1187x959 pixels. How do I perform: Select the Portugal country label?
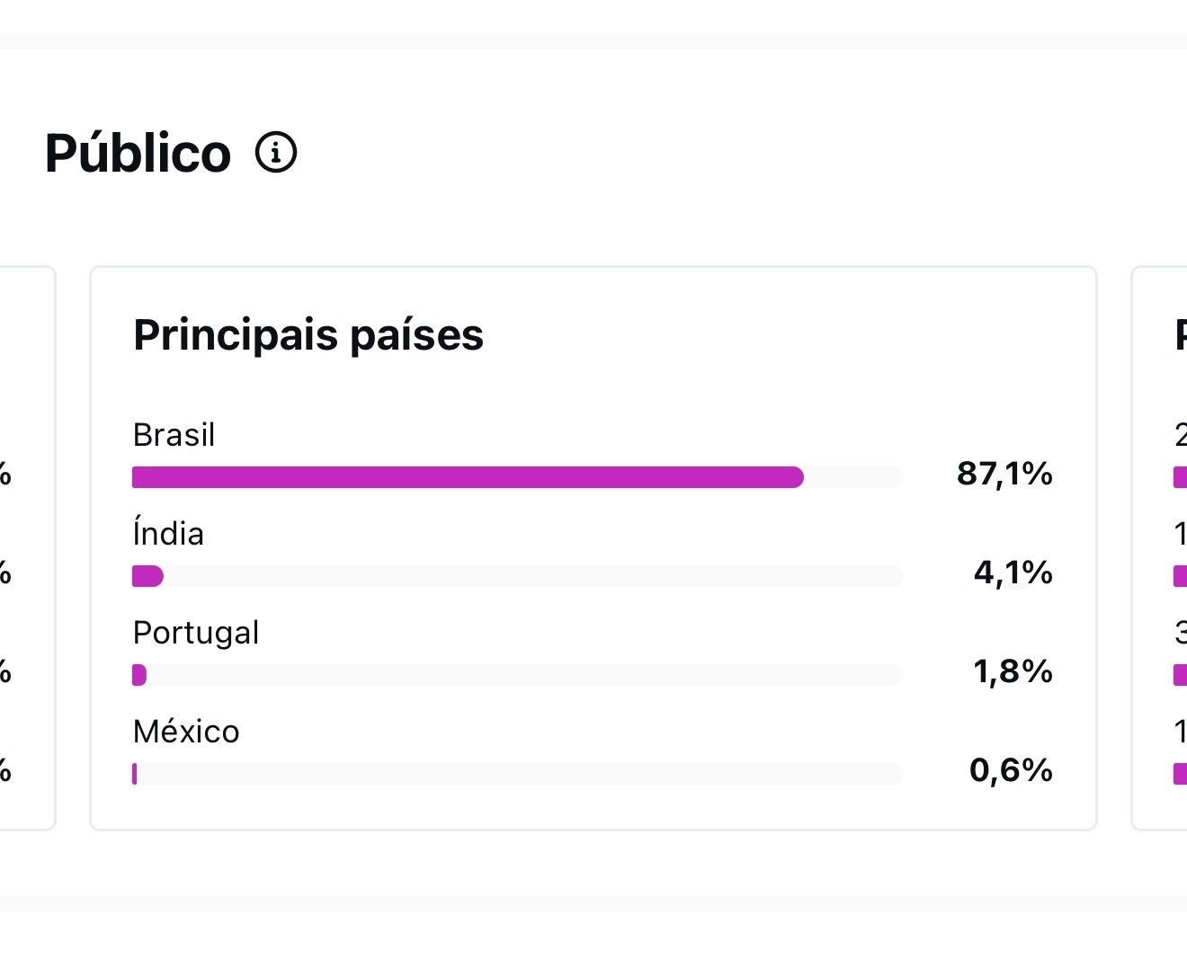(x=195, y=633)
